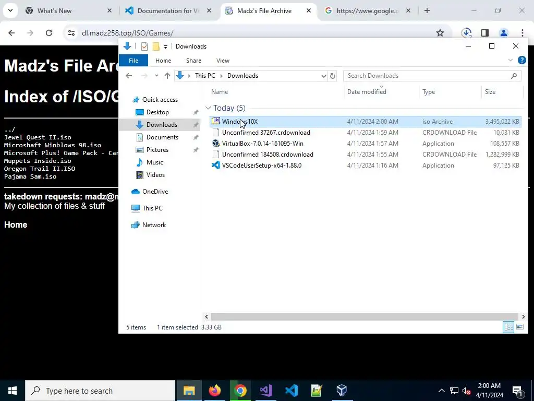This screenshot has width=534, height=401.
Task: Refresh the Downloads folder view
Action: coord(333,76)
